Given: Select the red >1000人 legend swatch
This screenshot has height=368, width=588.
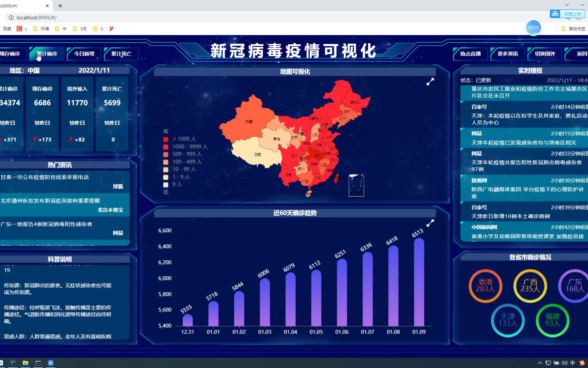Looking at the screenshot, I should point(166,139).
